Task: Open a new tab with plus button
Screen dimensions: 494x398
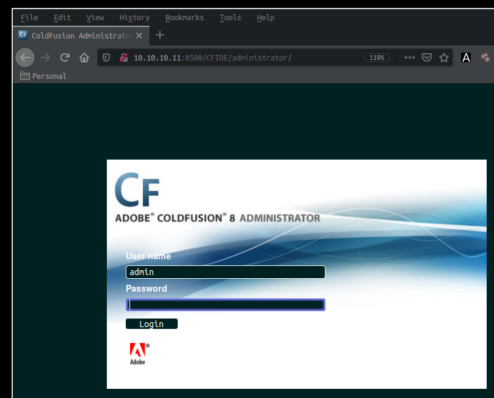Action: (160, 35)
